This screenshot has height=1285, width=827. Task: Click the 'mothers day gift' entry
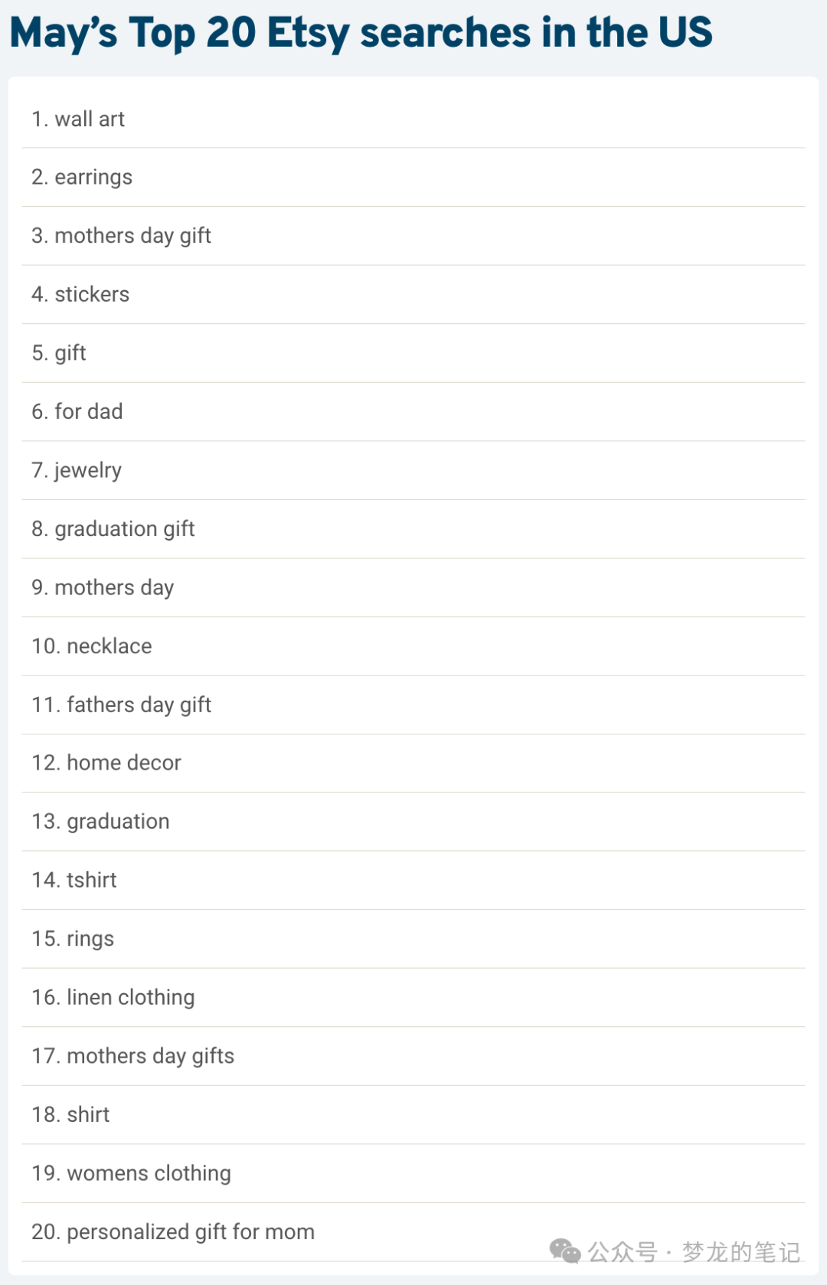[x=413, y=236]
